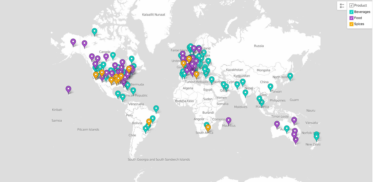
Task: Click the South Georgia and South Sandwich Islands label
Action: point(159,160)
